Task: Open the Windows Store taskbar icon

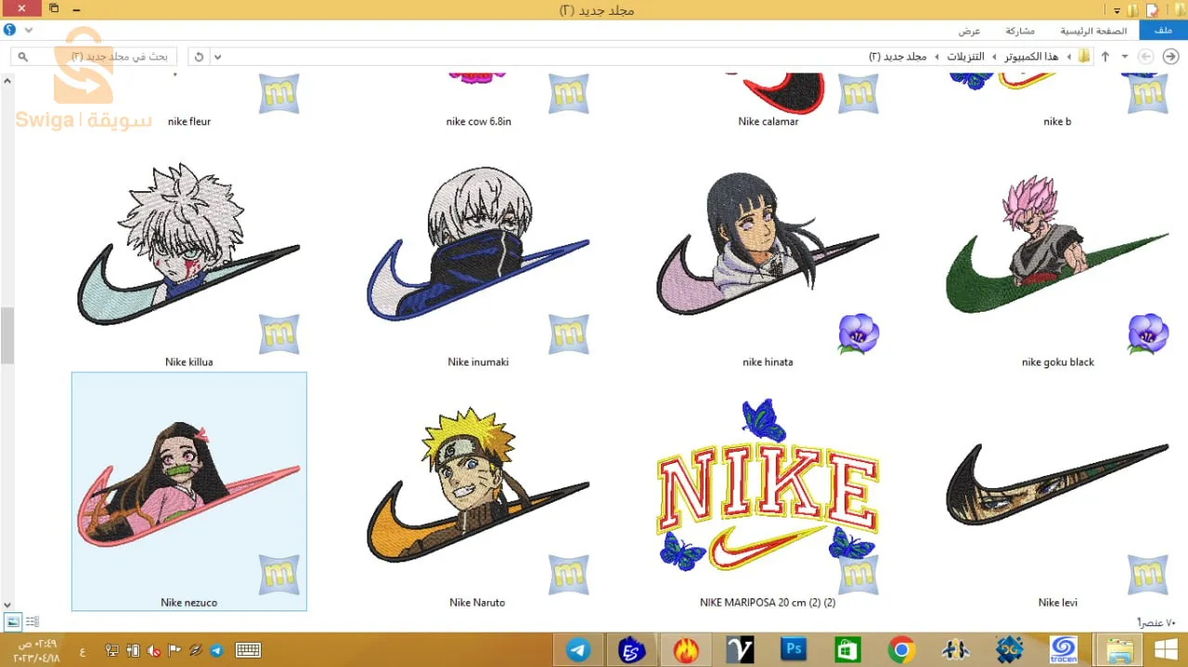Action: tap(847, 649)
